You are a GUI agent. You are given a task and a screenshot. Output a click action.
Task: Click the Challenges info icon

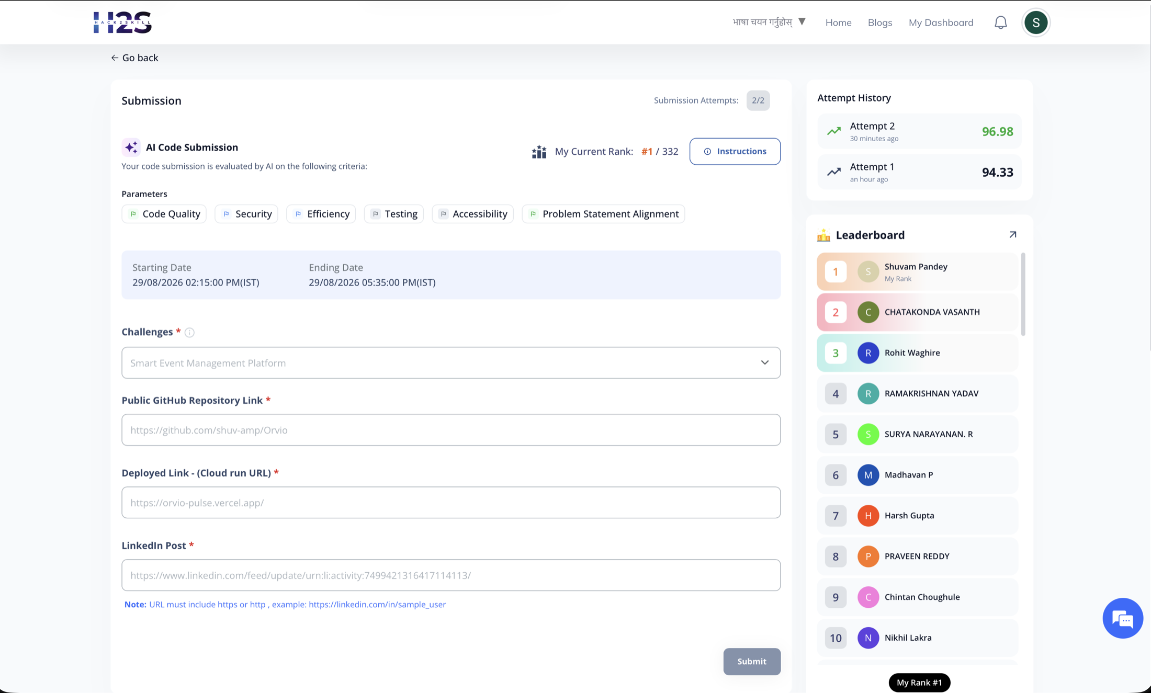tap(189, 332)
